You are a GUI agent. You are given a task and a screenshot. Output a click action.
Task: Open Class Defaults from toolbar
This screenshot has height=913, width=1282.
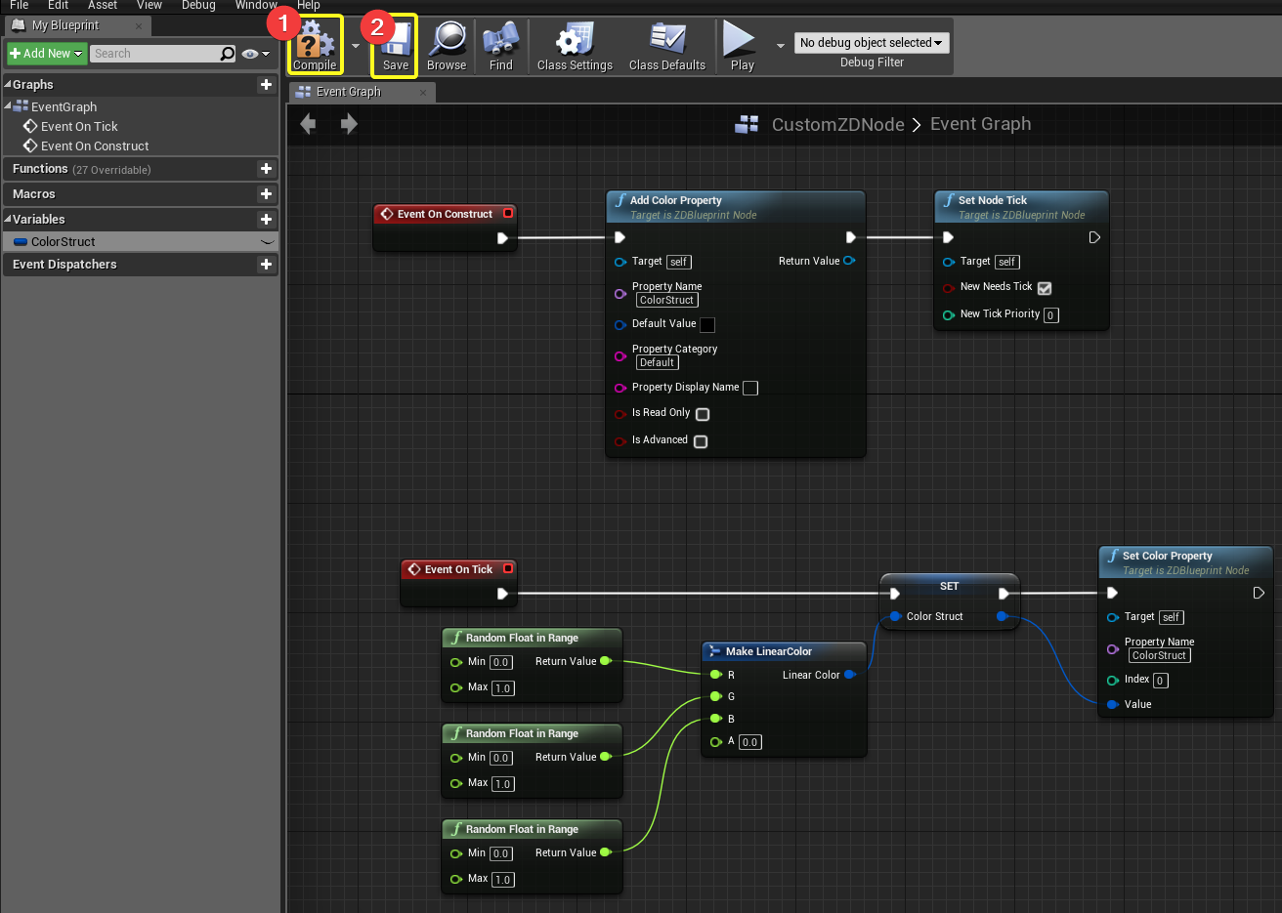coord(667,43)
